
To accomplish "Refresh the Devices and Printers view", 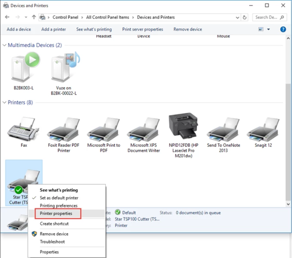I will coord(245,18).
